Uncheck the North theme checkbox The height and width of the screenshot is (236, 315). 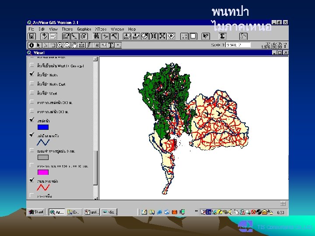[x=32, y=74]
